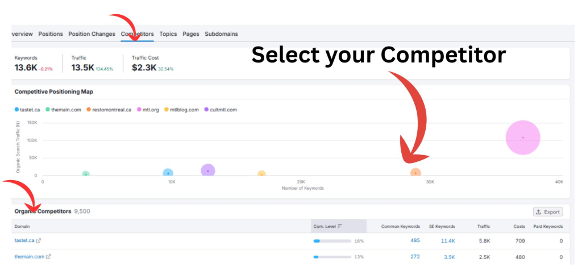Open the tastet.ca domain link

click(x=24, y=241)
